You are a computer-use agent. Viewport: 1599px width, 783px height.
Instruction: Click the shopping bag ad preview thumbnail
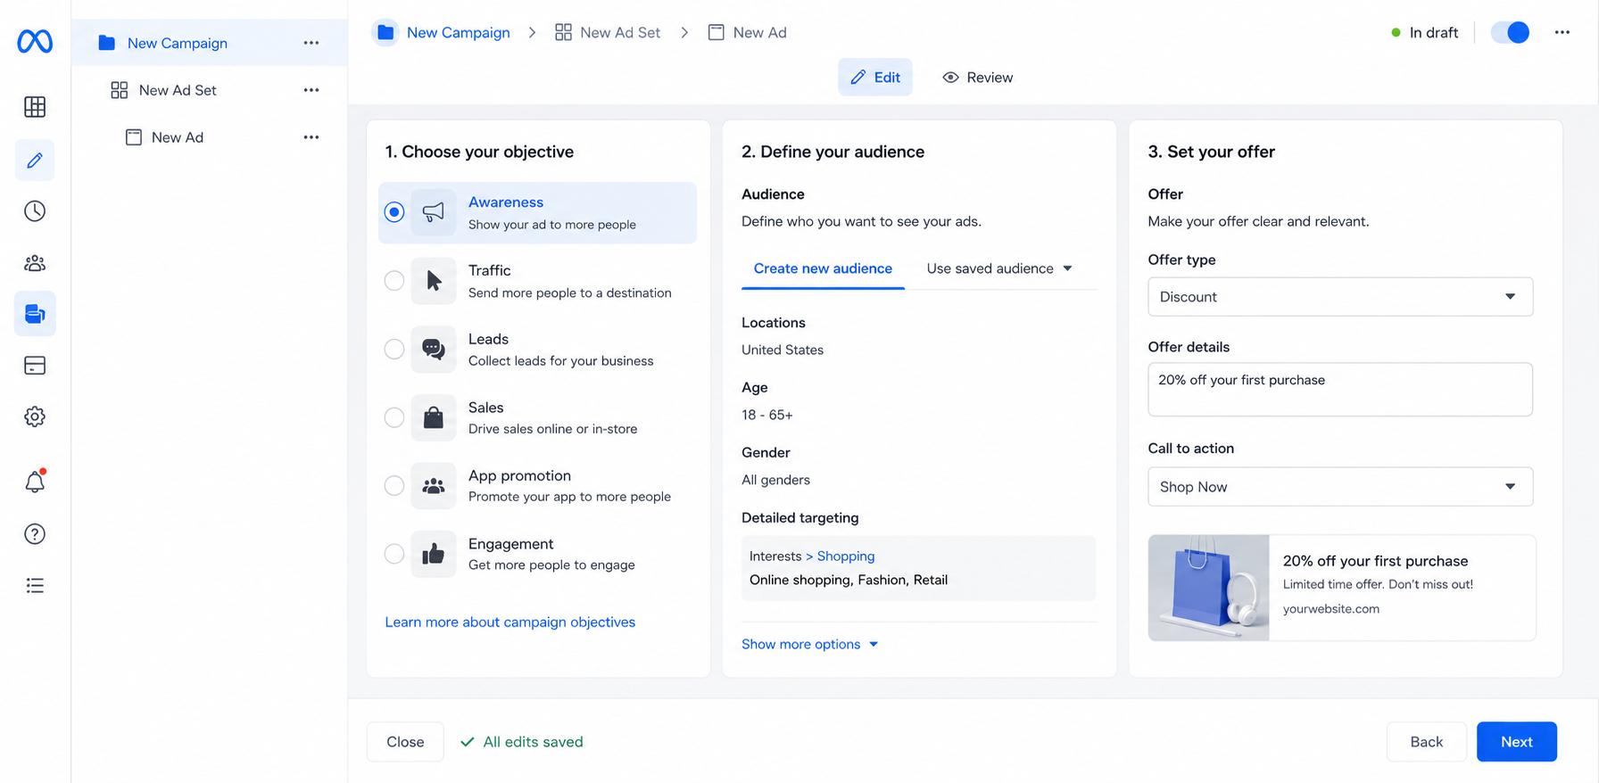point(1209,588)
